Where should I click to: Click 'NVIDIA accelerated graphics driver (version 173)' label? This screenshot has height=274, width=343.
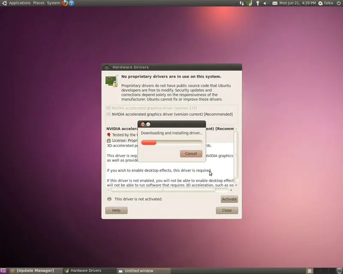tap(154, 108)
